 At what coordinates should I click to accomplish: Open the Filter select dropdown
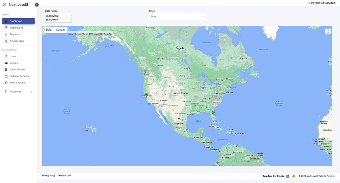(177, 17)
